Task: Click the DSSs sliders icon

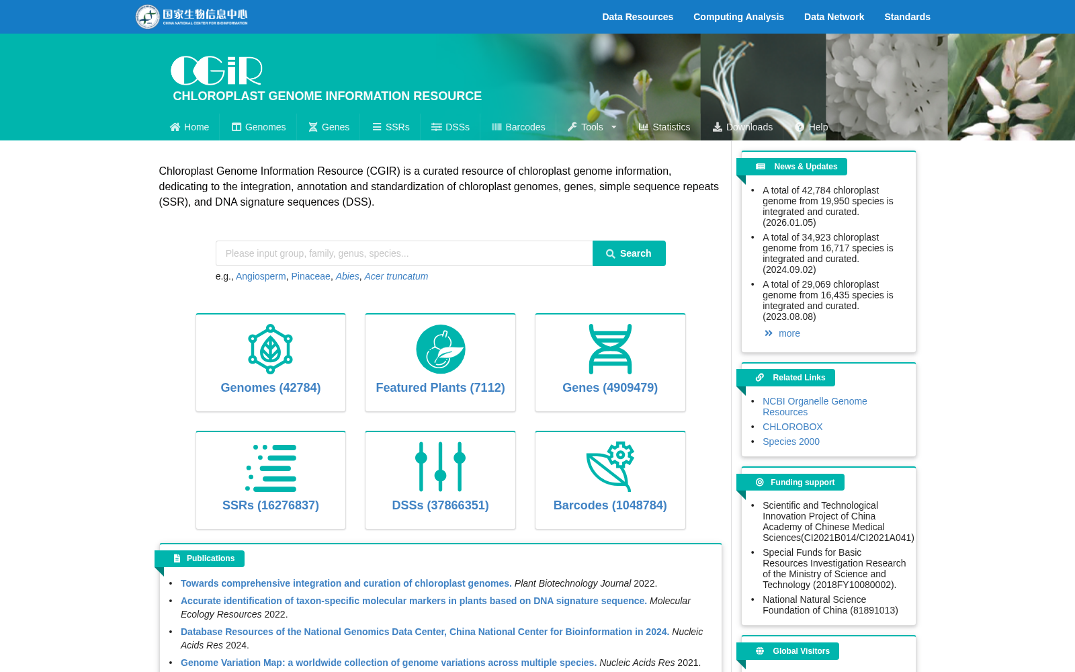Action: click(x=441, y=466)
